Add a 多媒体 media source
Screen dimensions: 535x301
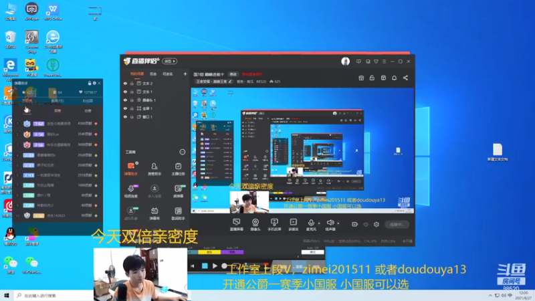click(x=293, y=225)
